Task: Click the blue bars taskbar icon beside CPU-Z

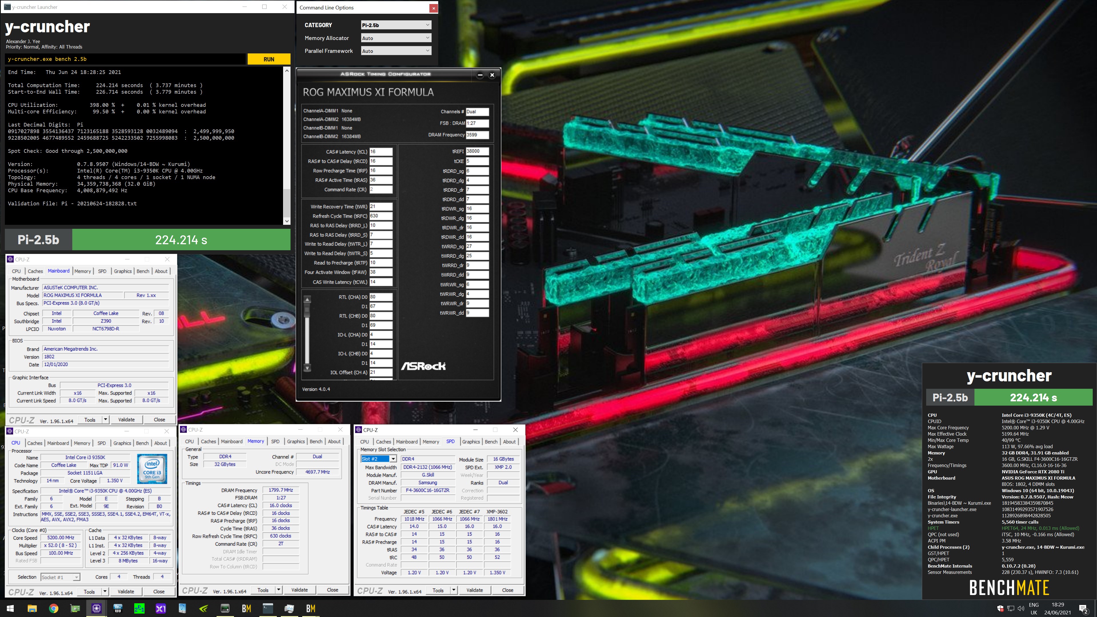Action: (x=118, y=608)
